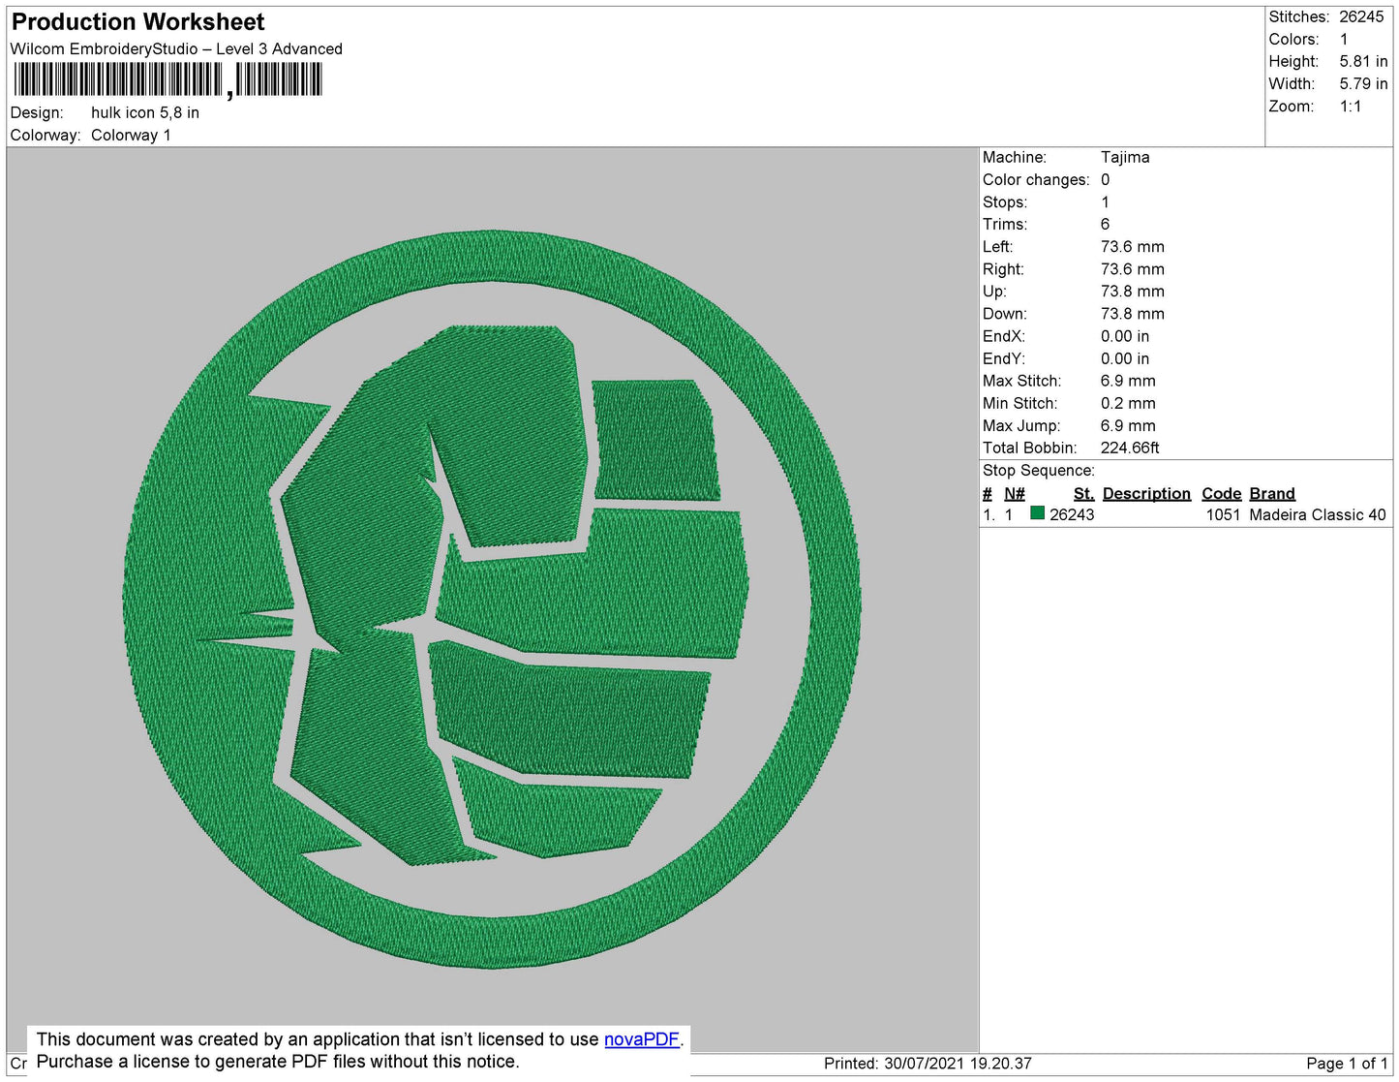Click the Height value 5.81 in

click(x=1363, y=61)
